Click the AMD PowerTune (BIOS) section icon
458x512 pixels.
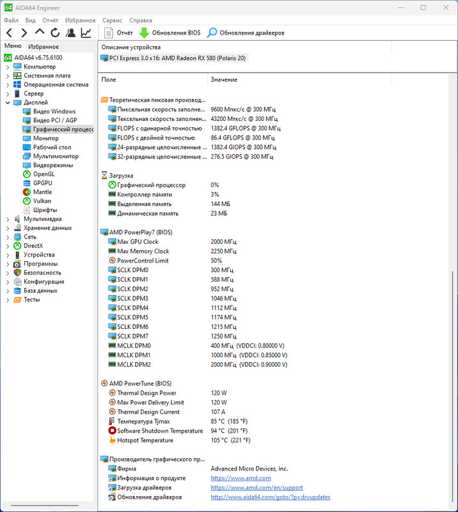104,383
